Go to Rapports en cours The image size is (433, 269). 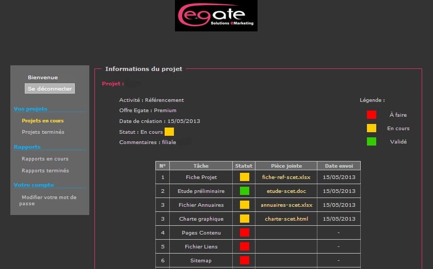[x=45, y=158]
